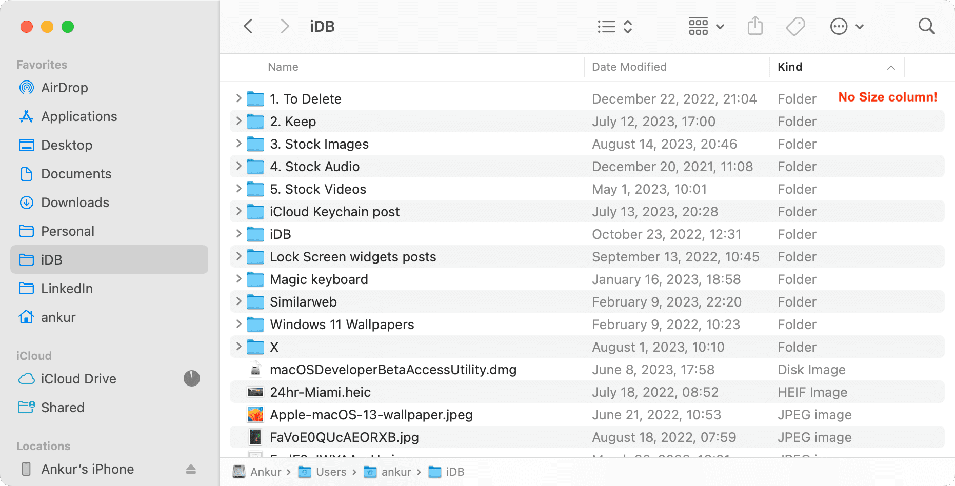Open Users in the breadcrumb path

tap(330, 472)
